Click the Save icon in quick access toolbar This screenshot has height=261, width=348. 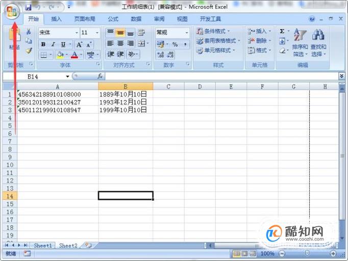(x=28, y=7)
